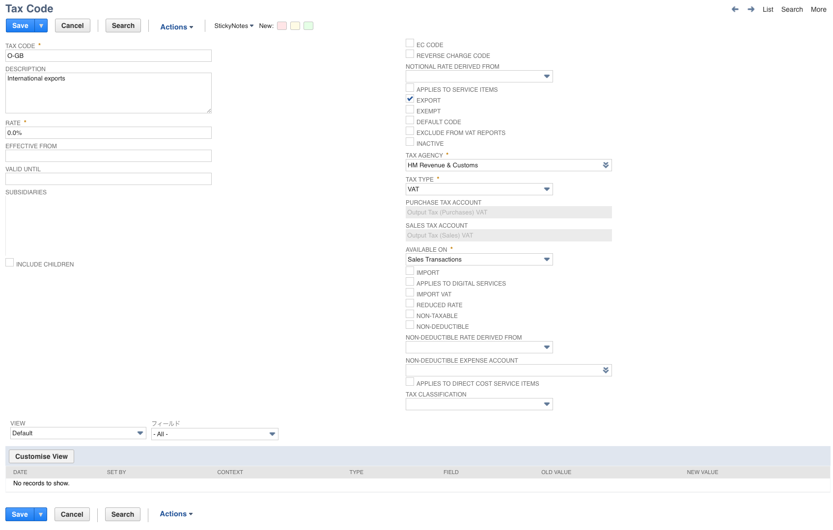Uncheck the EXPORT checkbox
Viewport: 833px width, 530px height.
pos(410,99)
